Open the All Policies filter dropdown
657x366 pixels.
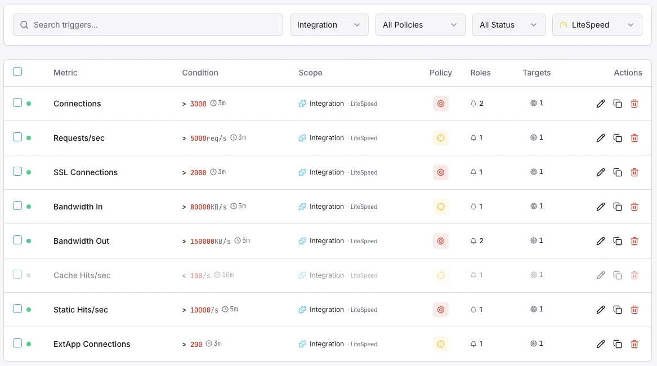point(420,25)
